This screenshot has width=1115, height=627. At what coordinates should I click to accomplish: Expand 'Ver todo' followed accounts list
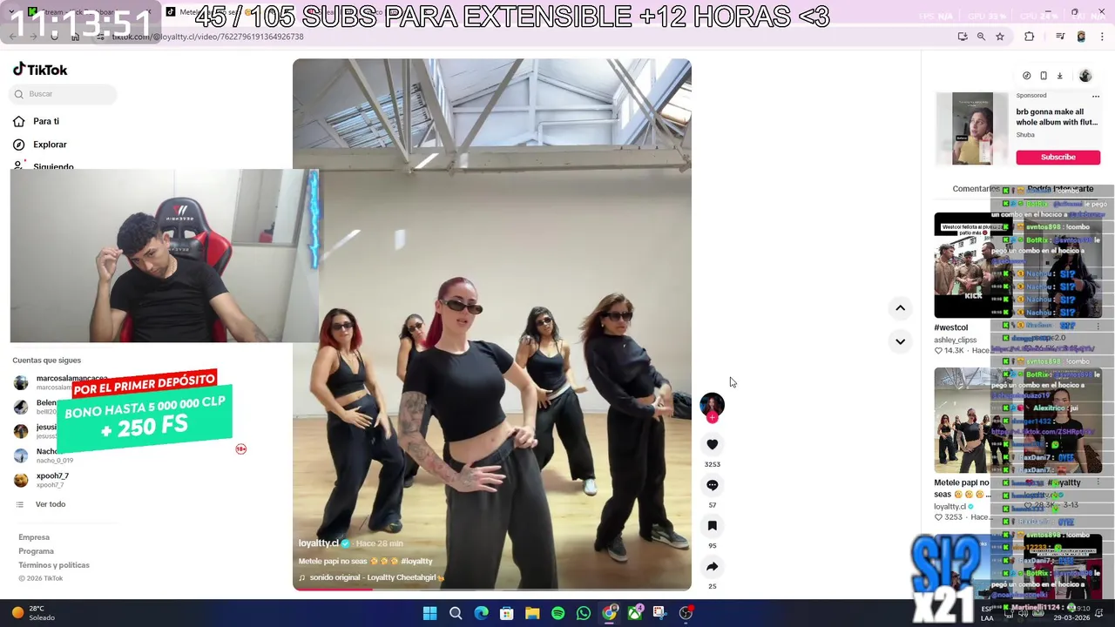click(40, 504)
